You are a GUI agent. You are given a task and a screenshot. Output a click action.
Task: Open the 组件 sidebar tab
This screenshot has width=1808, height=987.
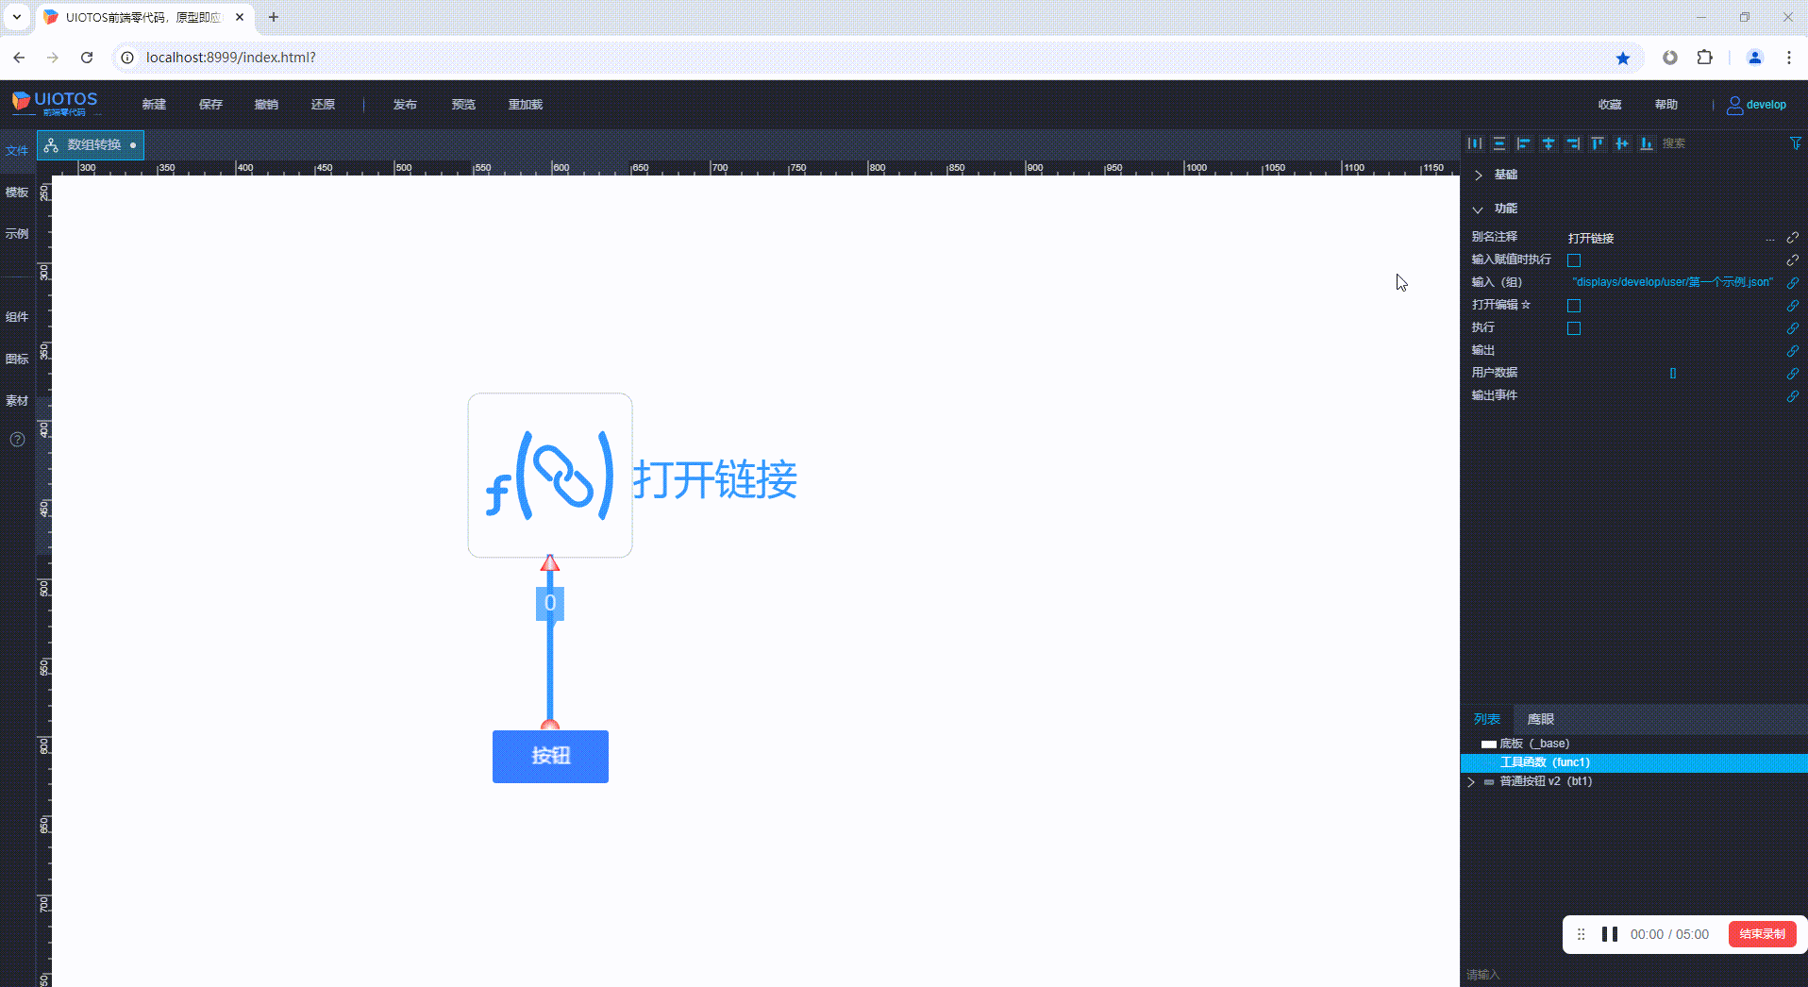pos(17,317)
